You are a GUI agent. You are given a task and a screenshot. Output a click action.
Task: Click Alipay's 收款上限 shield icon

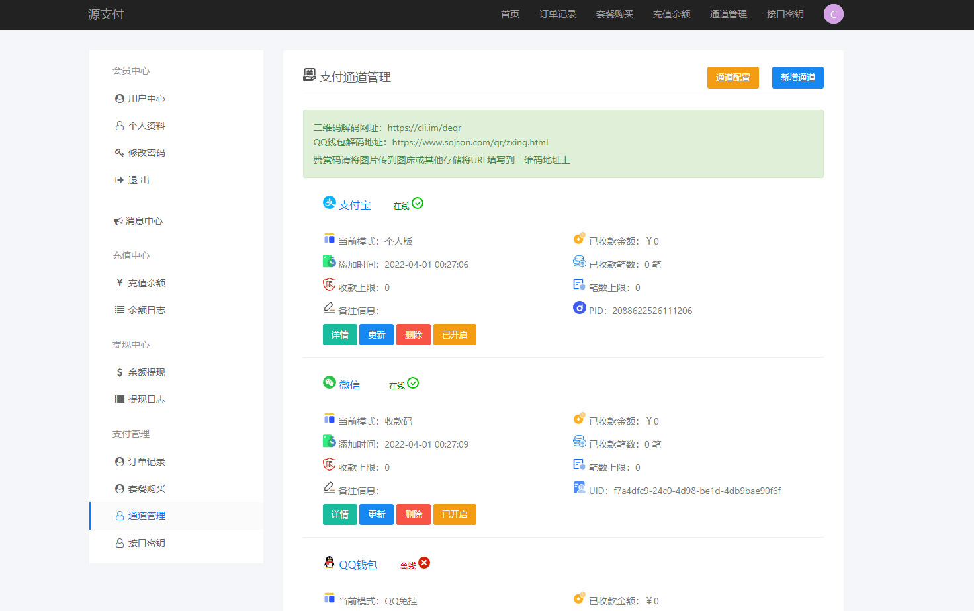(x=329, y=284)
